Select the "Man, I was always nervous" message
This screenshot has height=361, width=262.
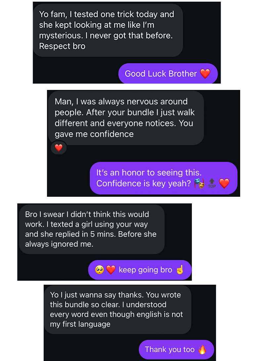pyautogui.click(x=126, y=118)
